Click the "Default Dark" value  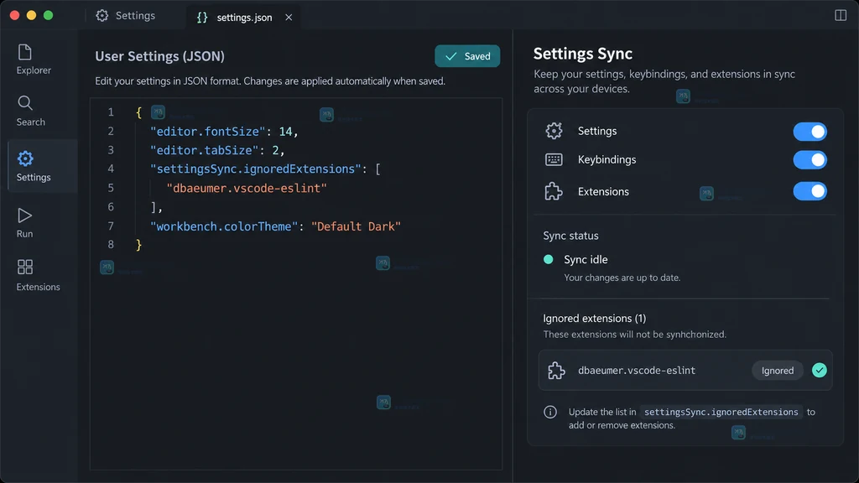click(356, 226)
